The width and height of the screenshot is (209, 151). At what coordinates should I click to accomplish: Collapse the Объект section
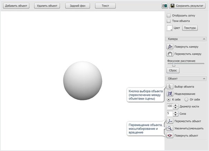(x=204, y=79)
